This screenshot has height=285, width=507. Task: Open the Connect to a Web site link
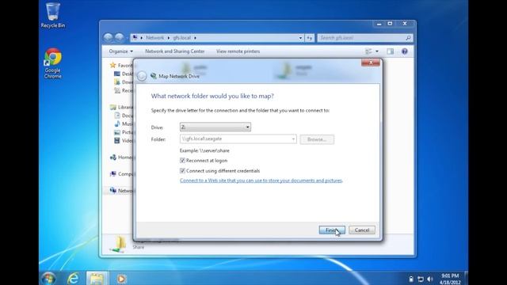[x=261, y=180]
